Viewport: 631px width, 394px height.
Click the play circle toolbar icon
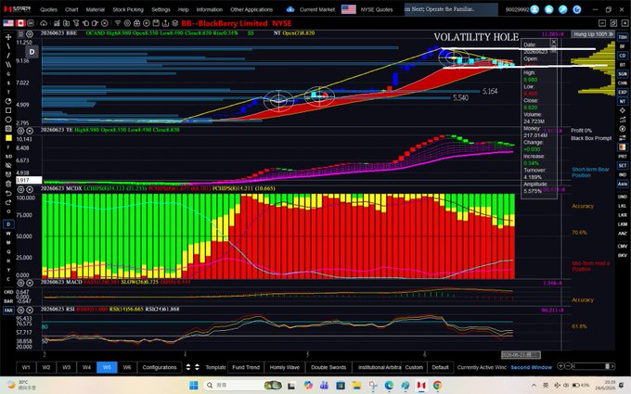tap(147, 23)
